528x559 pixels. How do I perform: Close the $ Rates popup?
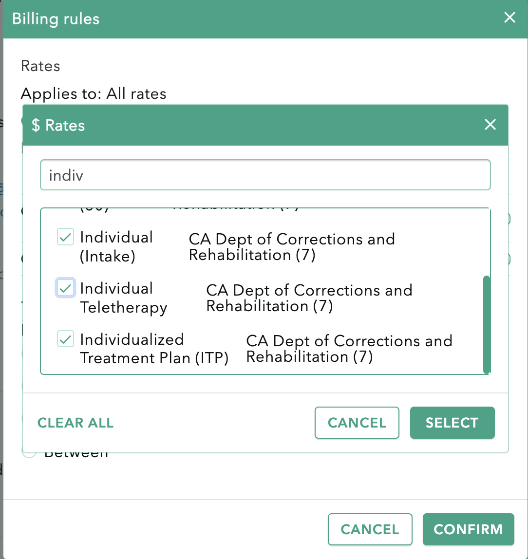pos(490,125)
